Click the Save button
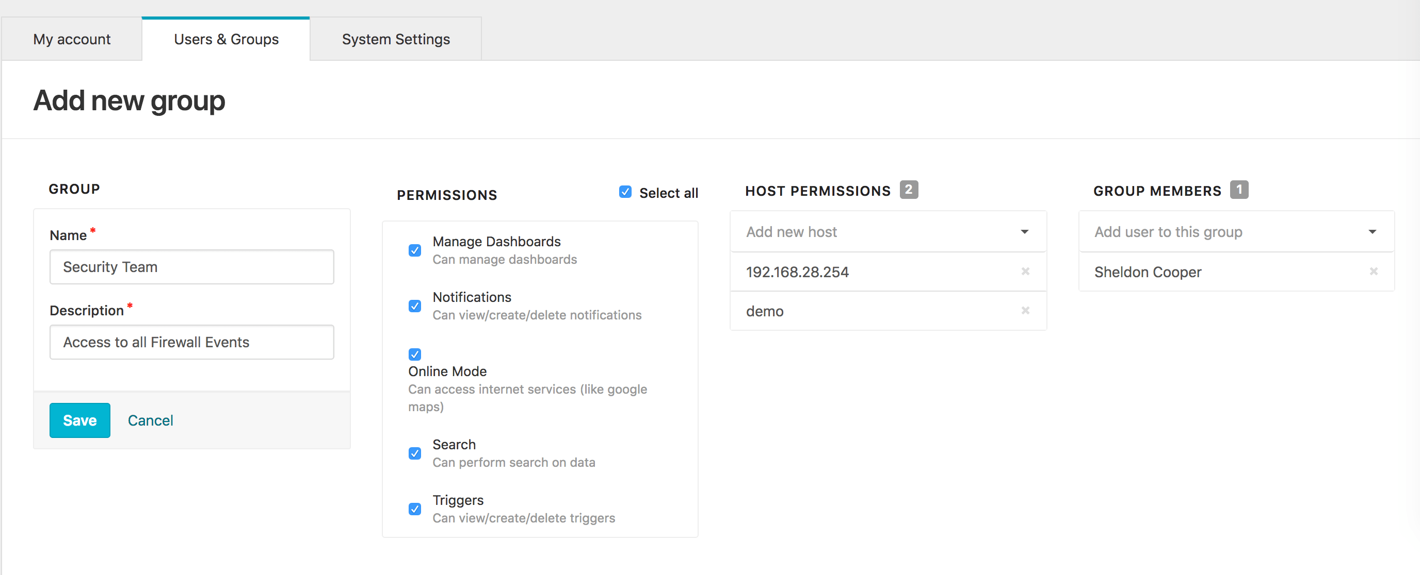Image resolution: width=1420 pixels, height=575 pixels. coord(80,420)
